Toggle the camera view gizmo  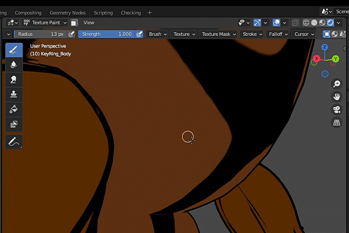point(336,110)
